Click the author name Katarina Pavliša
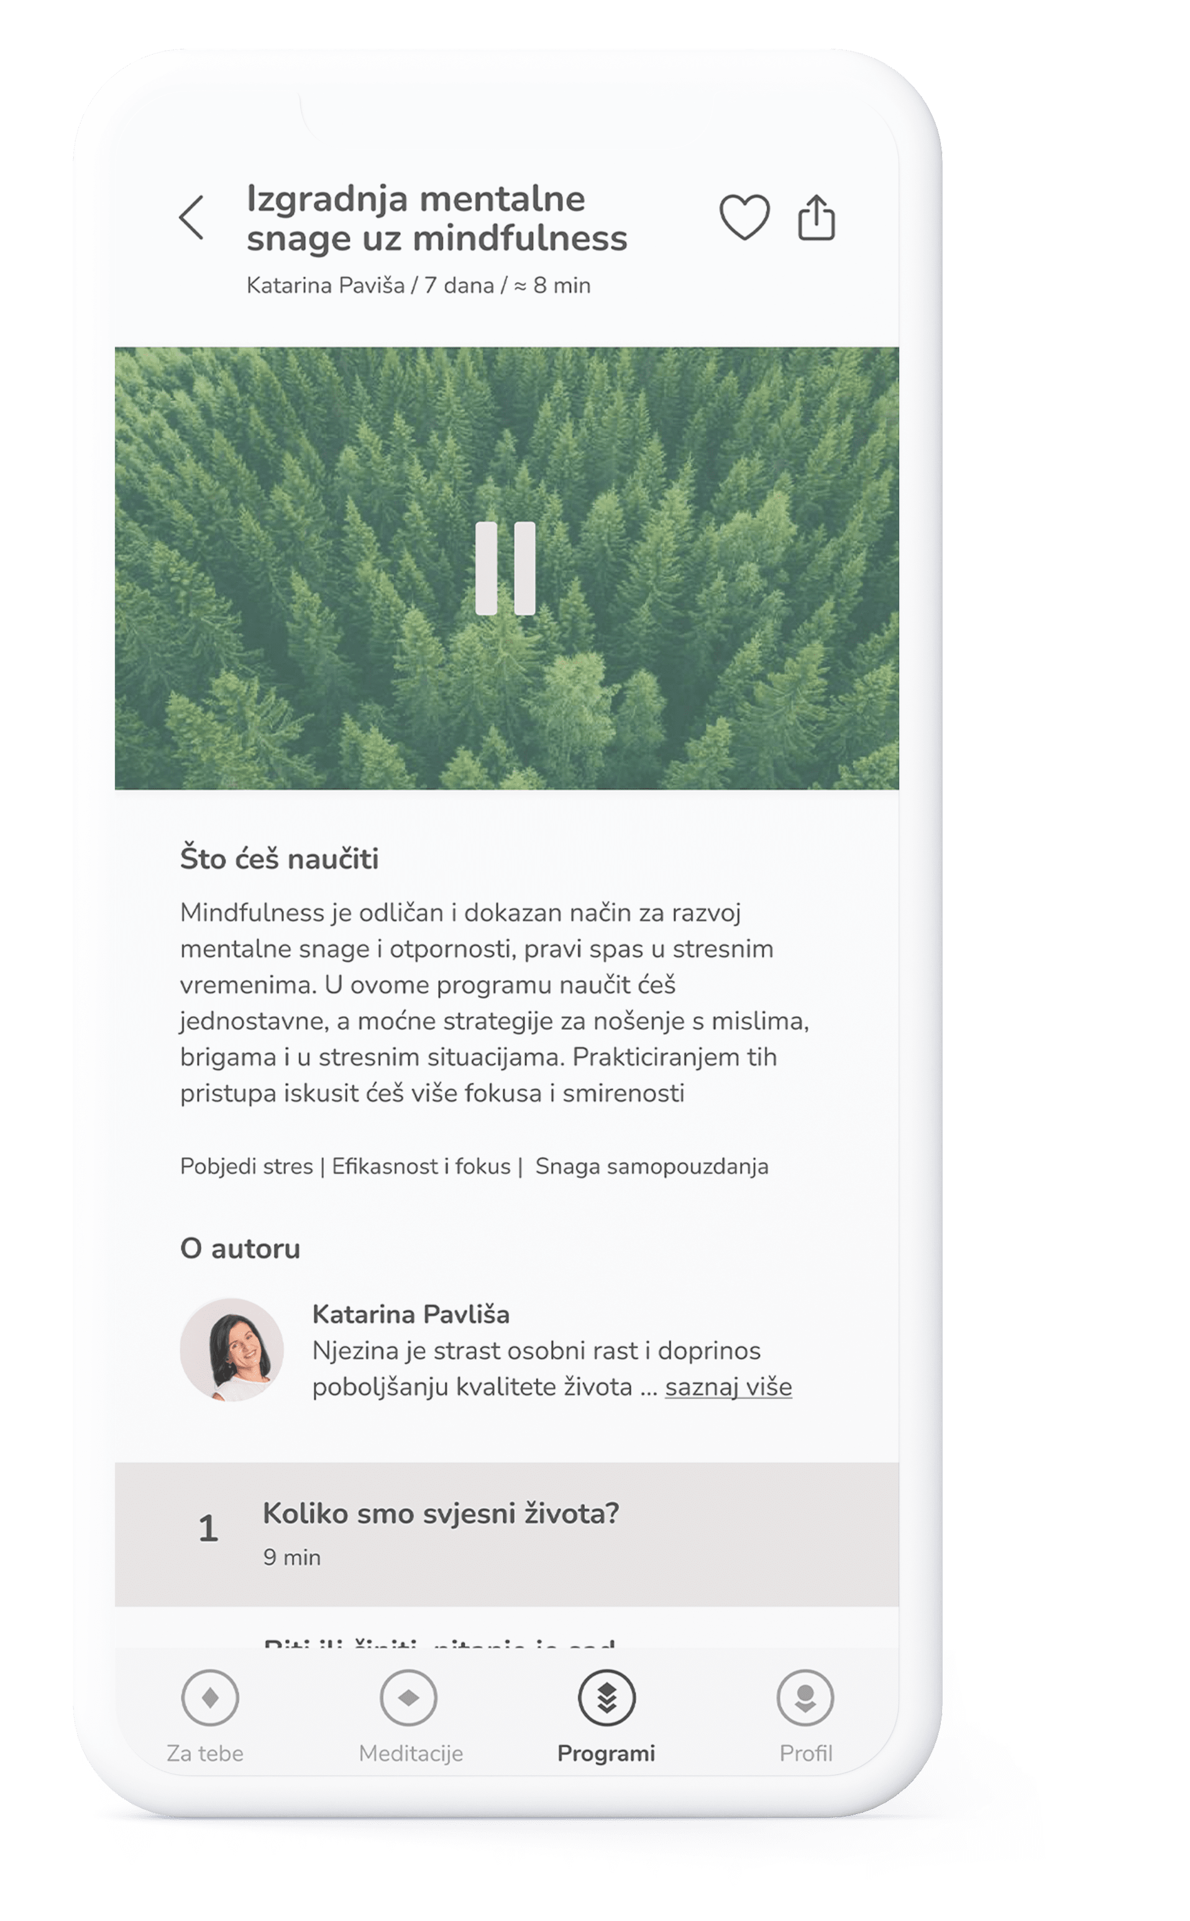1190x1921 pixels. (x=411, y=1313)
